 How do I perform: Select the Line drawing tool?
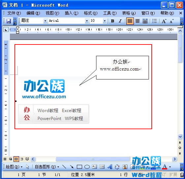tap(64, 167)
